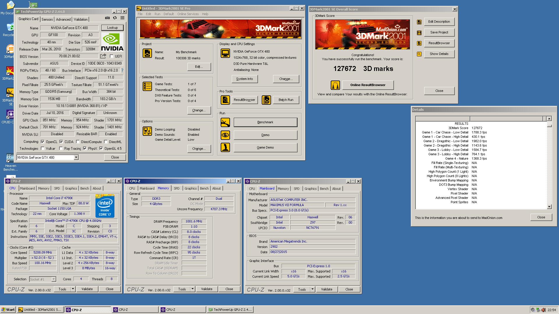This screenshot has width=559, height=314.
Task: Switch to TechPowerUp GPU-Z on taskbar
Action: coord(230,310)
